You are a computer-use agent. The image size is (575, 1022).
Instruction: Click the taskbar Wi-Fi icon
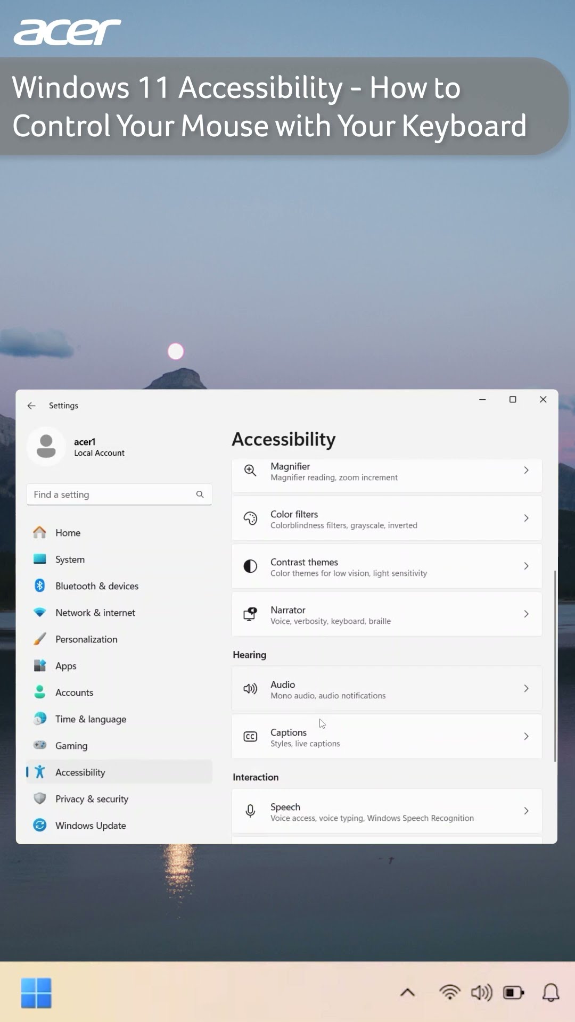[450, 992]
